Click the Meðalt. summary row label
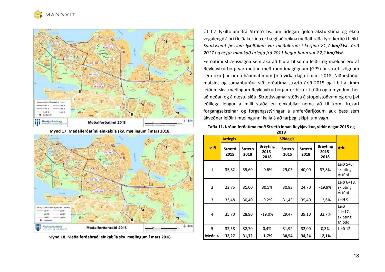This screenshot has height=272, width=385. [212, 236]
